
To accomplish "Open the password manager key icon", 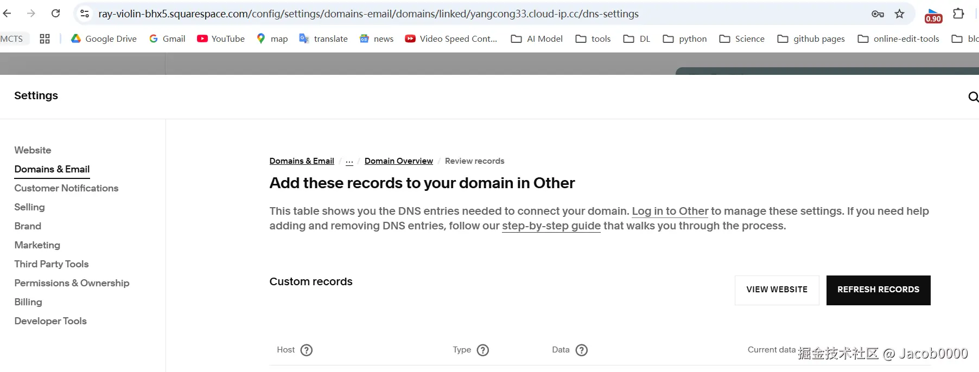I will click(878, 14).
